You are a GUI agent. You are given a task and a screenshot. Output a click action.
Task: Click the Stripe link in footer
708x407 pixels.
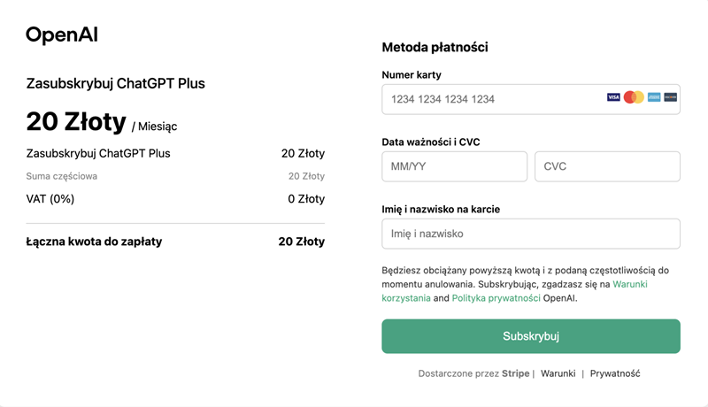coord(515,373)
